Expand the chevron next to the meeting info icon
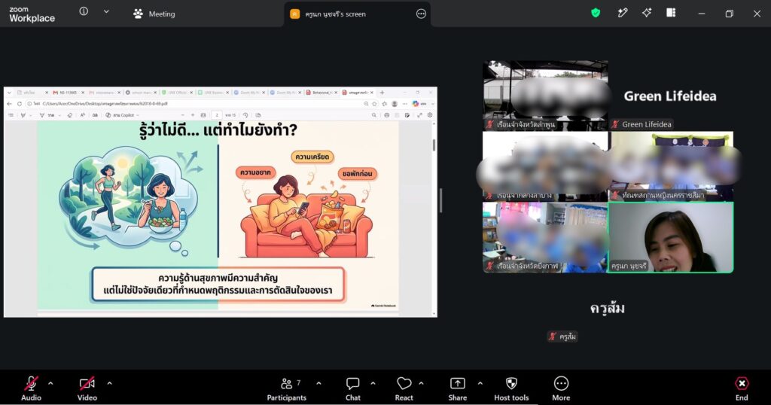 (x=106, y=11)
